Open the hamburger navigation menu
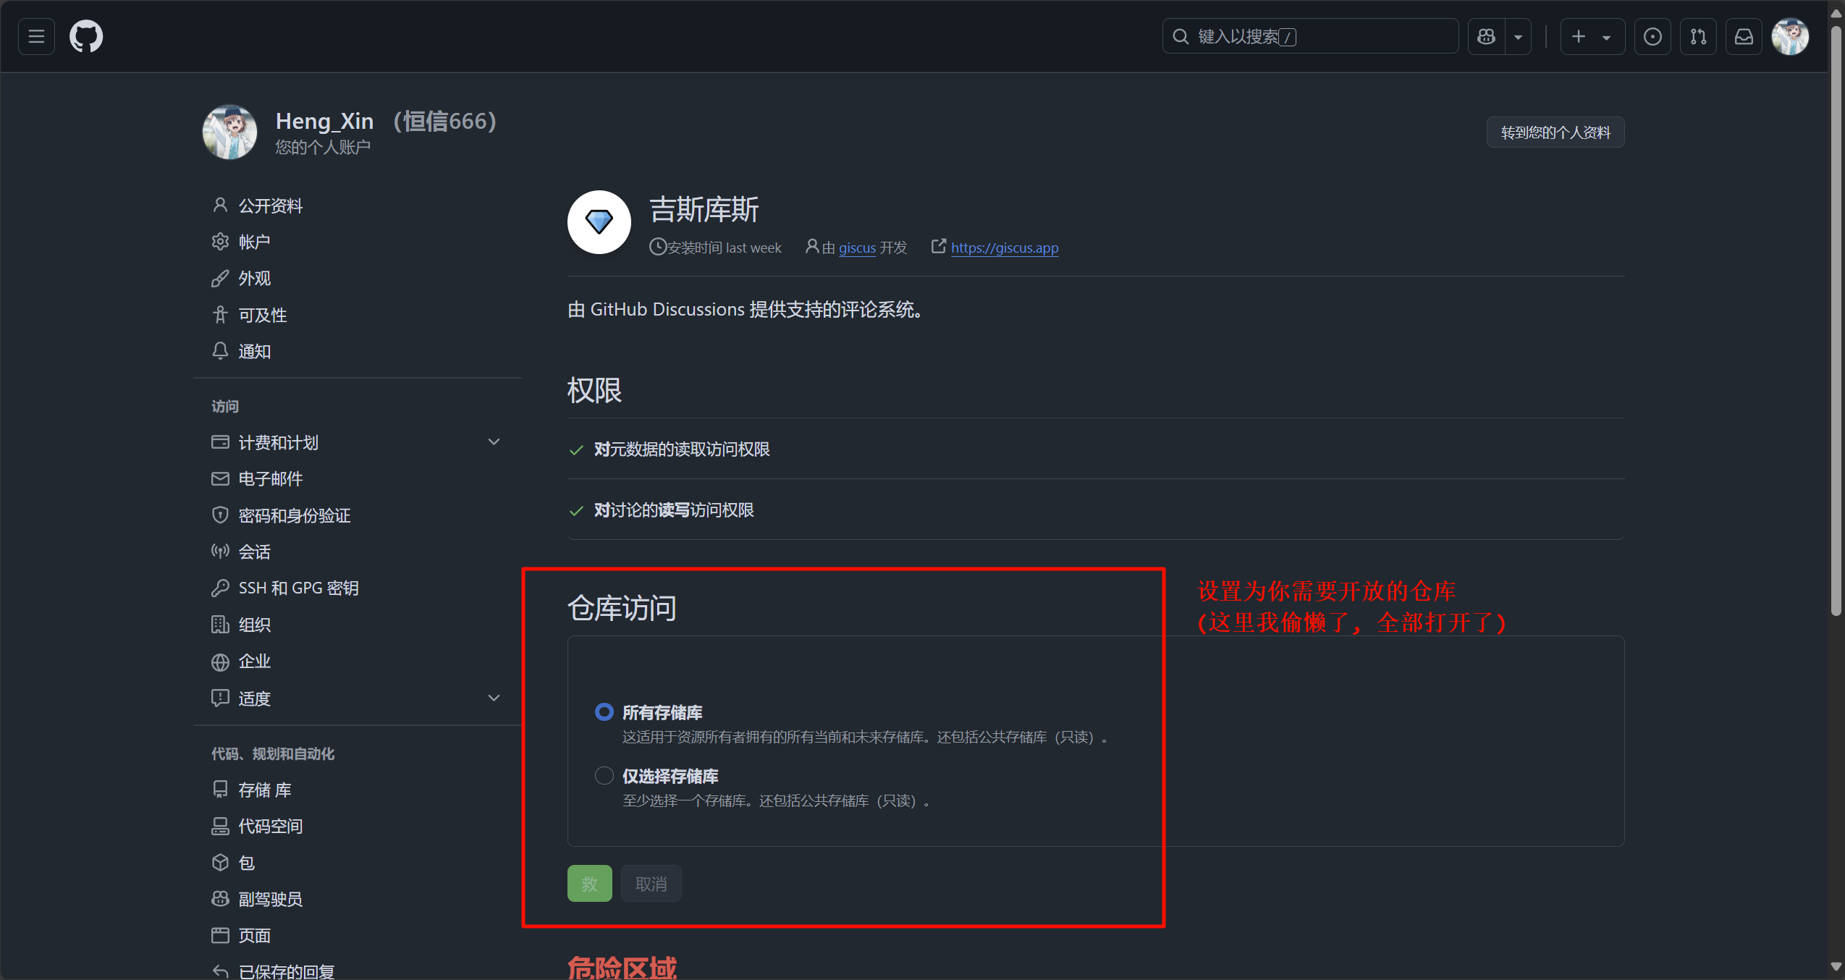This screenshot has height=980, width=1845. [36, 36]
